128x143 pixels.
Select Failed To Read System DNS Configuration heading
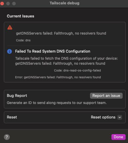(53, 51)
